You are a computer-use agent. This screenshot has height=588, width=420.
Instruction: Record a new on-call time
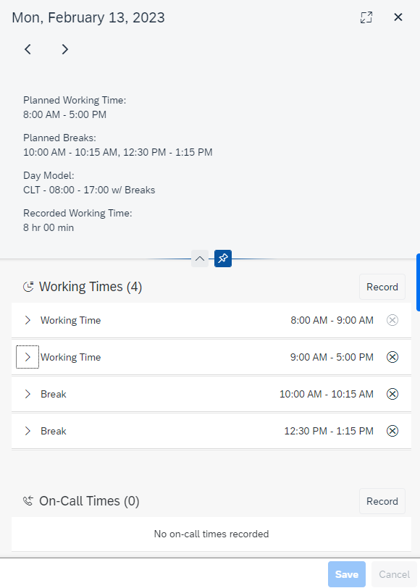point(382,501)
